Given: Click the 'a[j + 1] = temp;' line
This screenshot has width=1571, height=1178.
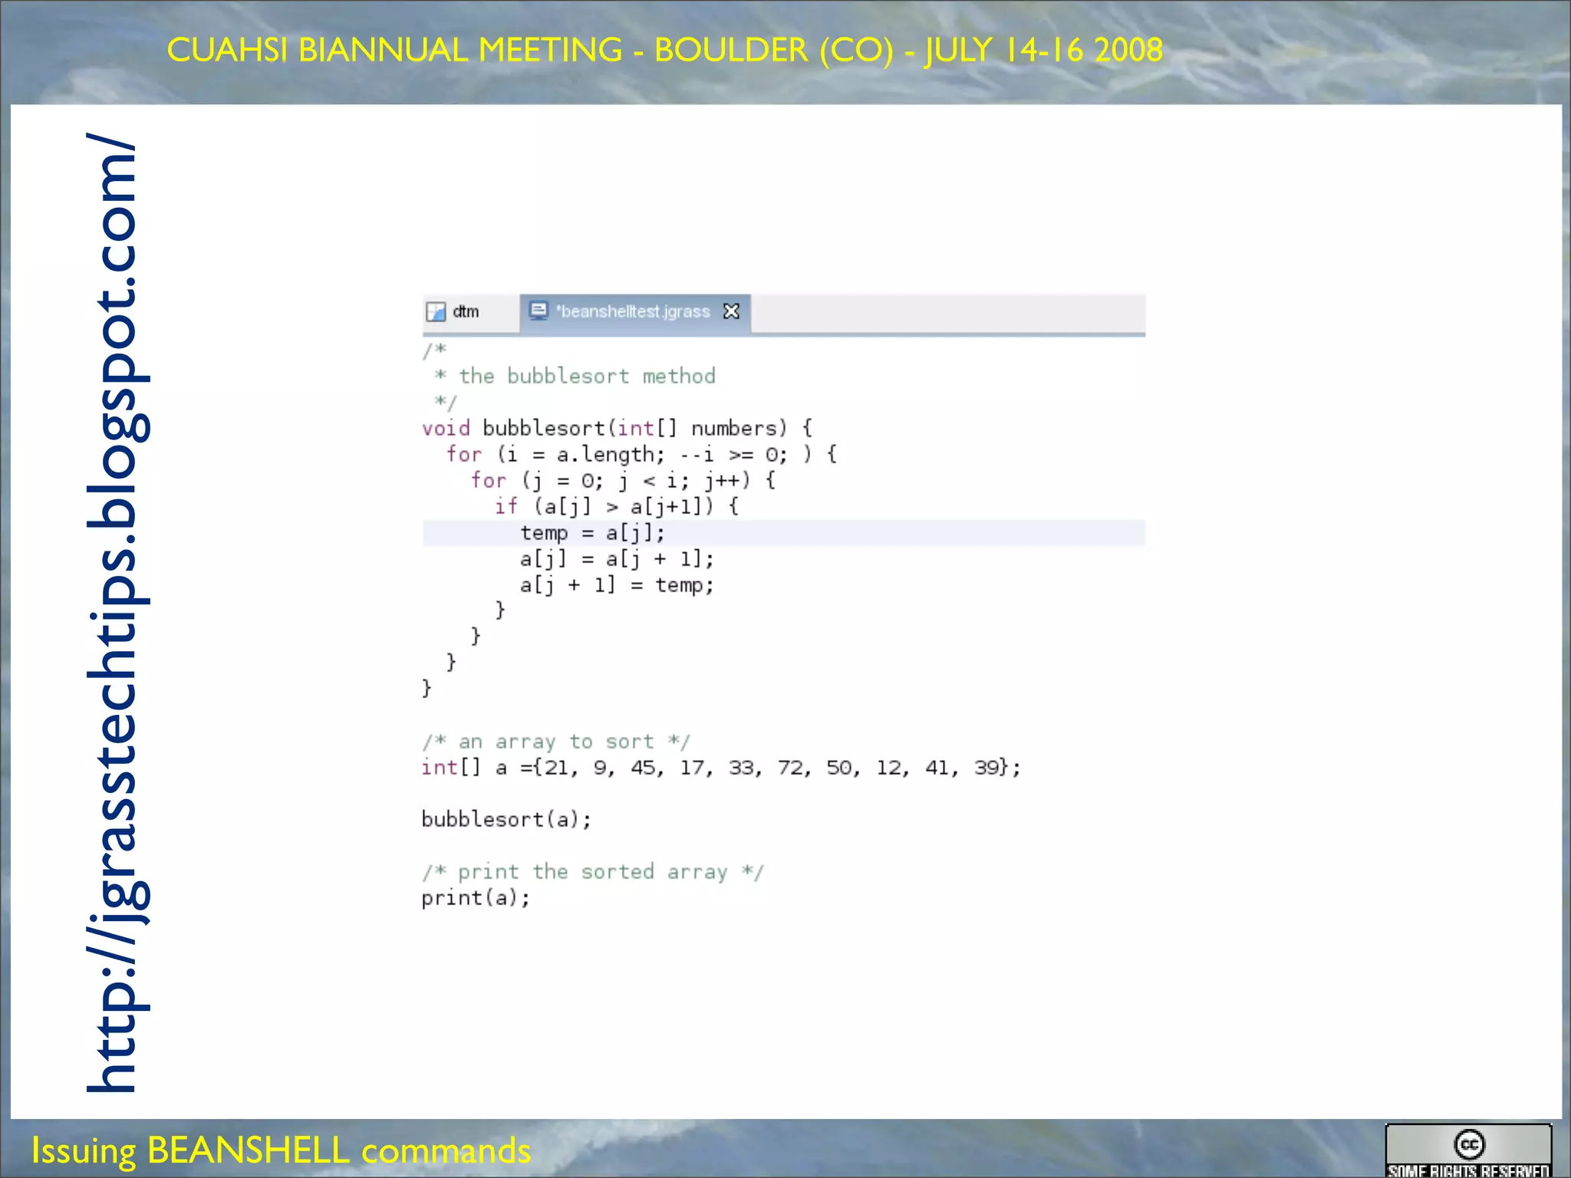Looking at the screenshot, I should [616, 585].
